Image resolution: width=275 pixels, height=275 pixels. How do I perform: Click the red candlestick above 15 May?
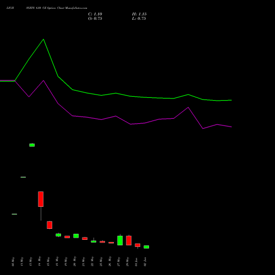(x=50, y=225)
